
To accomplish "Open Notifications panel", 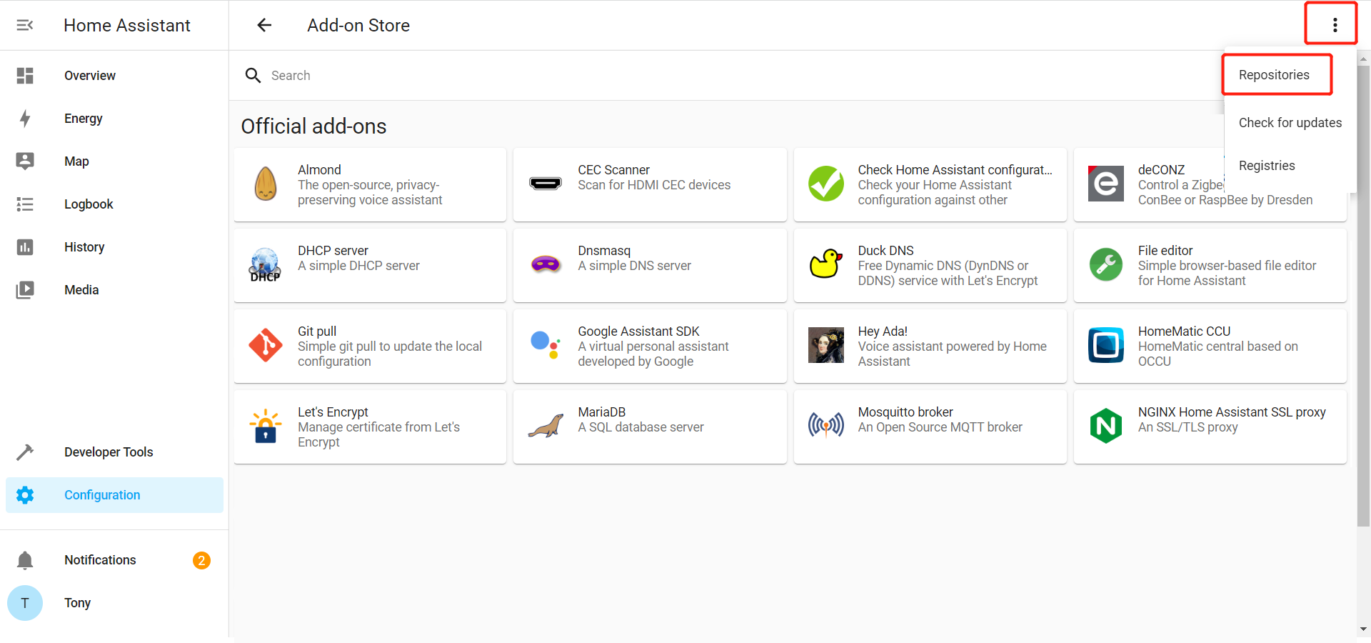I will coord(114,560).
